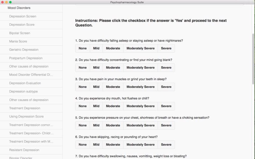This screenshot has height=159, width=255.
Task: Pick 'None' for question 4 dry mouth
Action: tap(83, 106)
